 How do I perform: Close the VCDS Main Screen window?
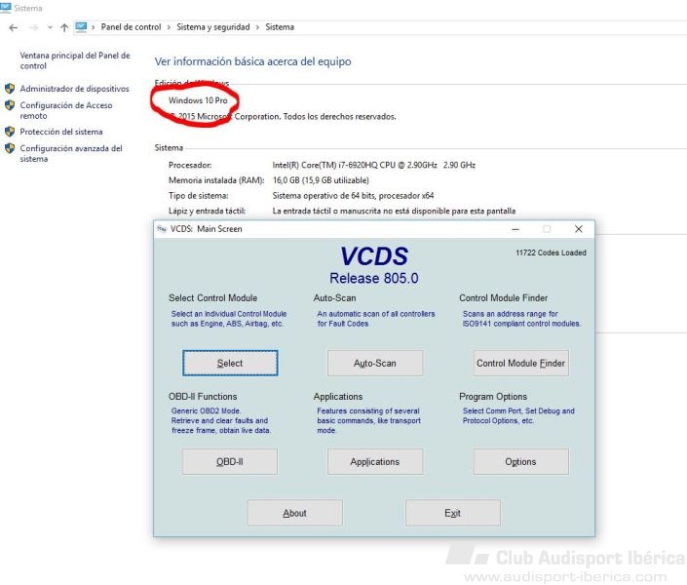[578, 229]
